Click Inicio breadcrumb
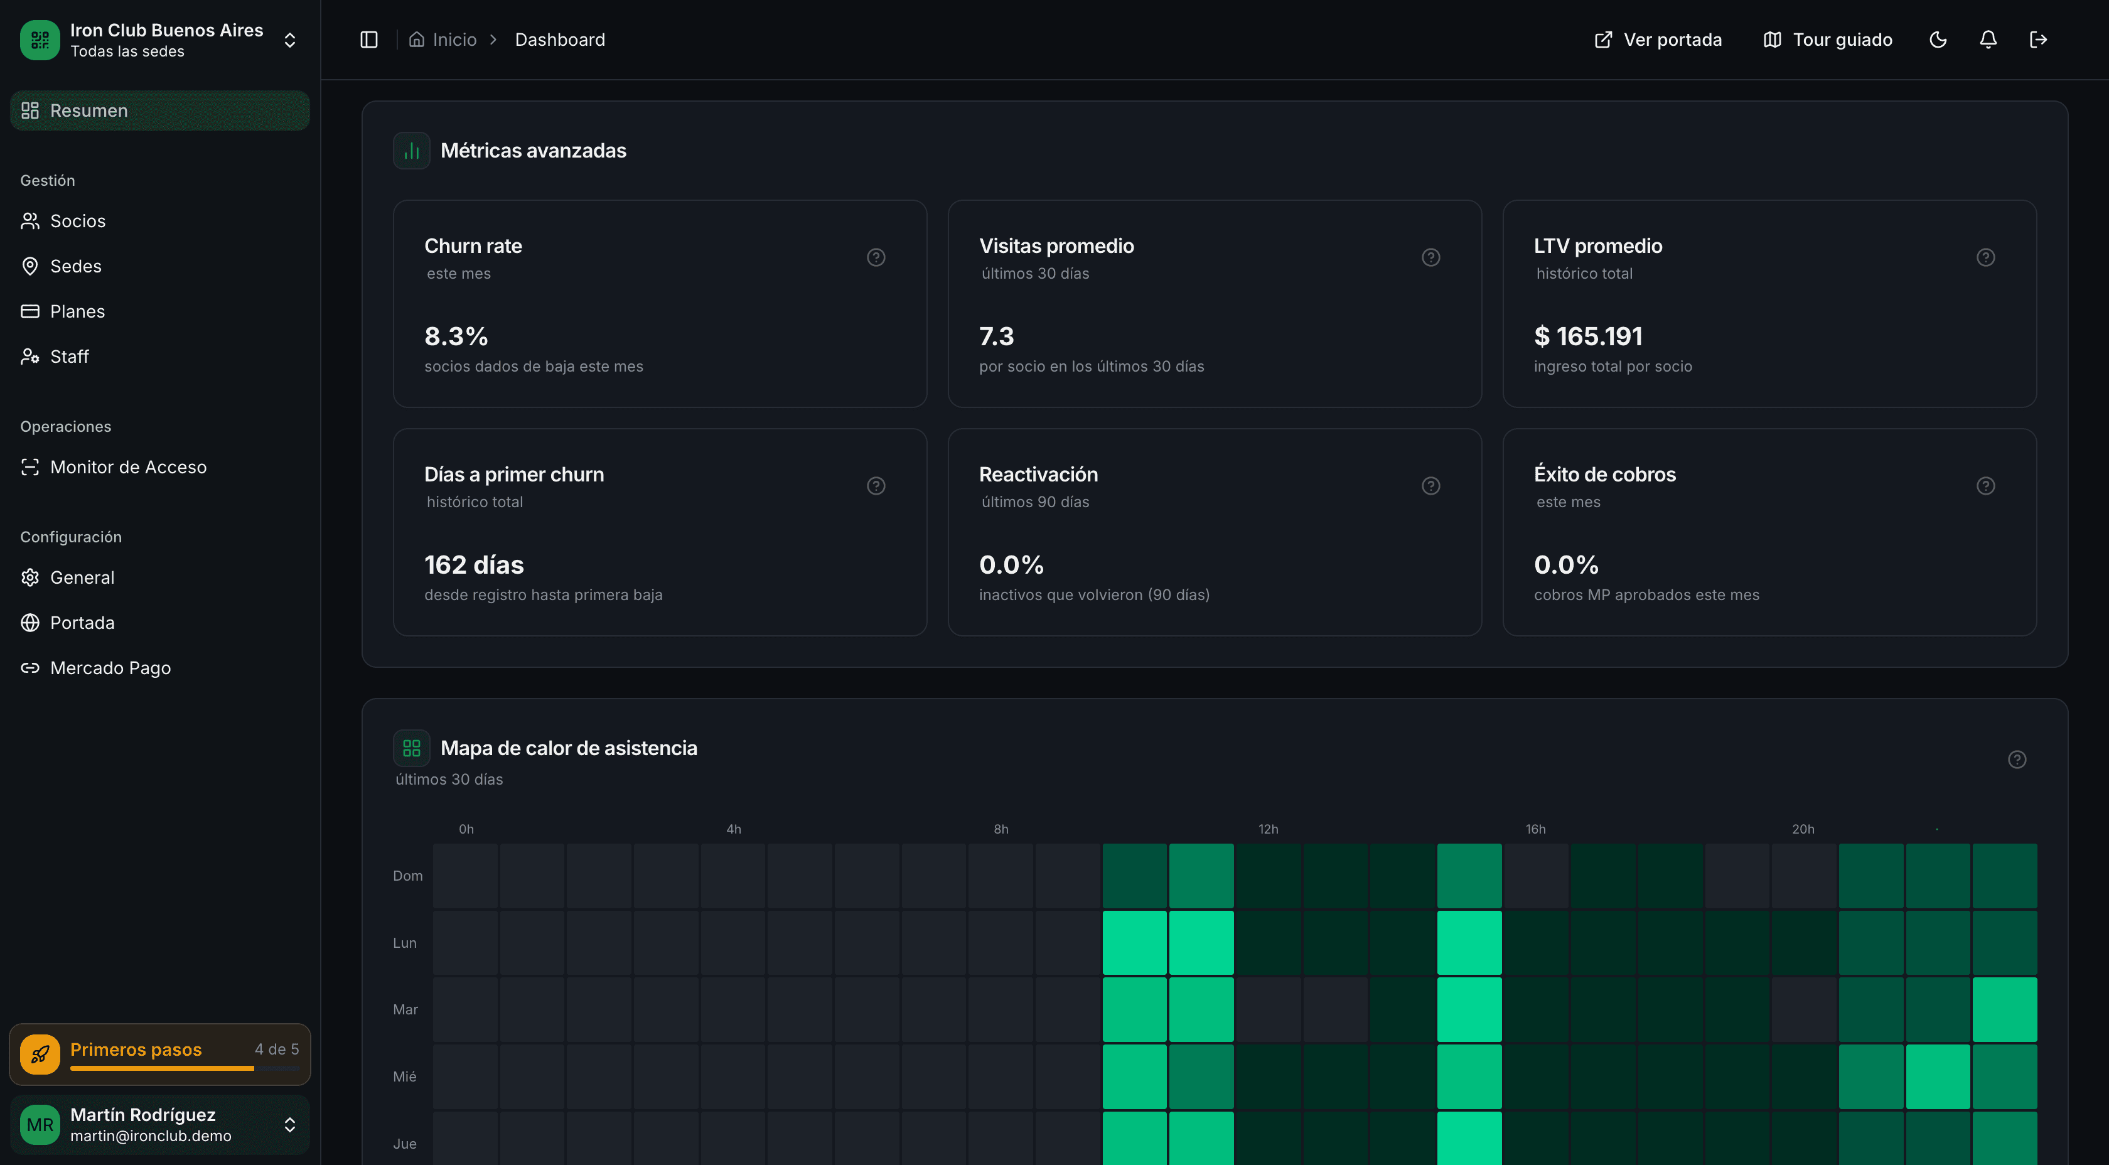Viewport: 2109px width, 1165px height. (454, 40)
